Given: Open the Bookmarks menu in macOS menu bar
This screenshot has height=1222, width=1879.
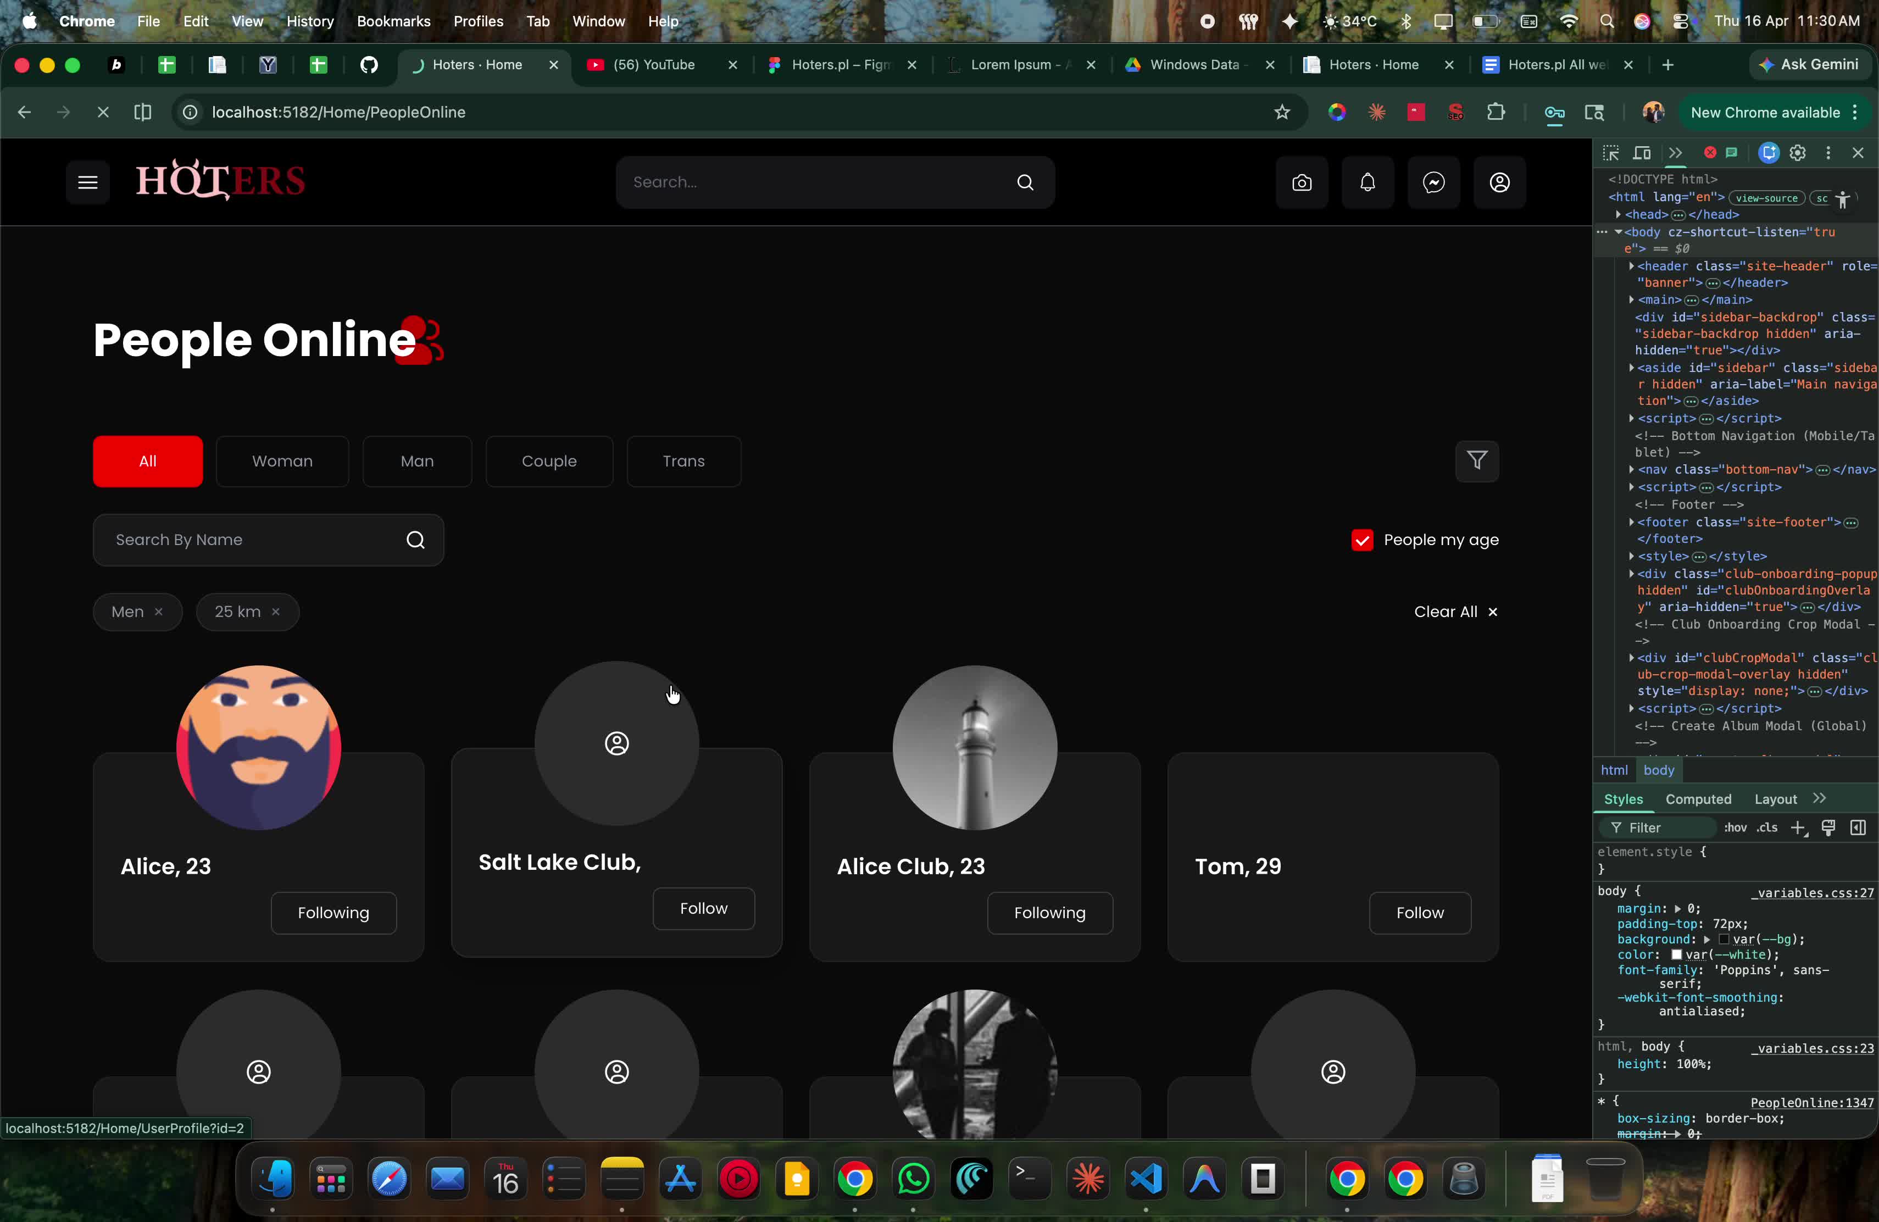Looking at the screenshot, I should pyautogui.click(x=393, y=21).
